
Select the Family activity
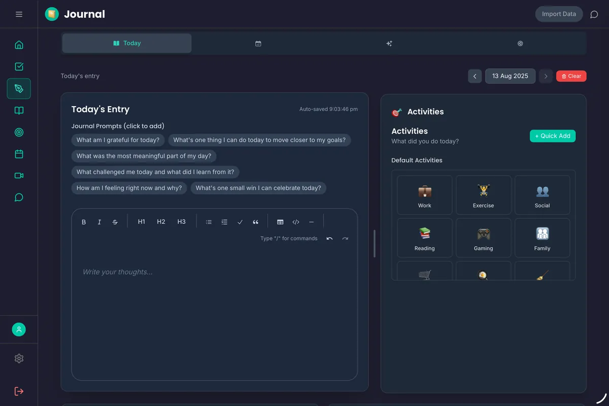(543, 238)
